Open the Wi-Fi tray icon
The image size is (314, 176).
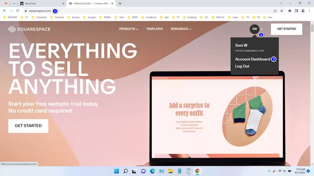pos(280,171)
